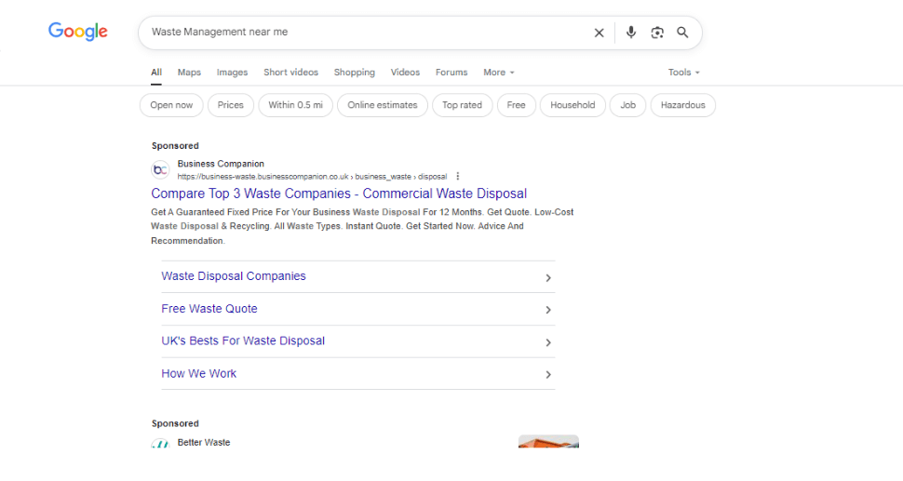Screen dimensions: 903x481
Task: Click the magnifying glass search icon
Action: point(682,33)
